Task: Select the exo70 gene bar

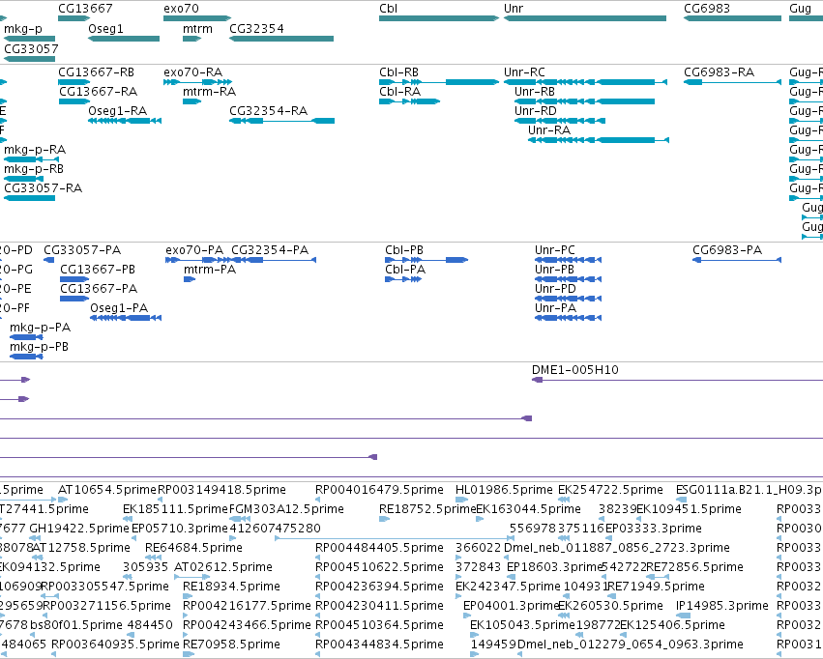Action: click(x=197, y=18)
